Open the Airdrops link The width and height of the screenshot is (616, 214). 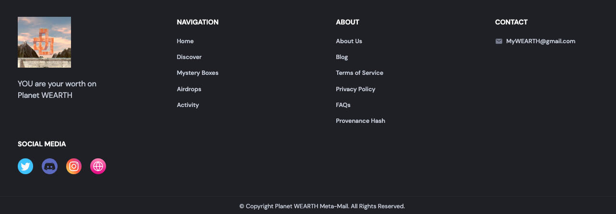(x=189, y=89)
